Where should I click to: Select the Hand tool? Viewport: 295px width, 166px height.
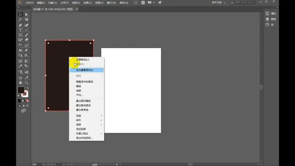tap(21, 82)
